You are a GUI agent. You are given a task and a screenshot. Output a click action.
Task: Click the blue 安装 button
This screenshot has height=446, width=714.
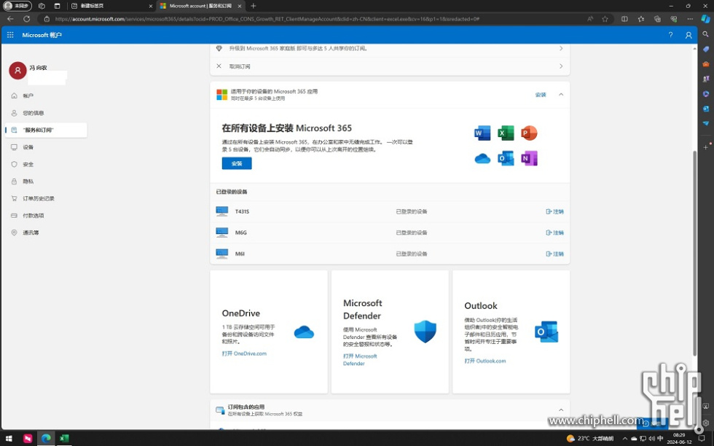coord(237,163)
